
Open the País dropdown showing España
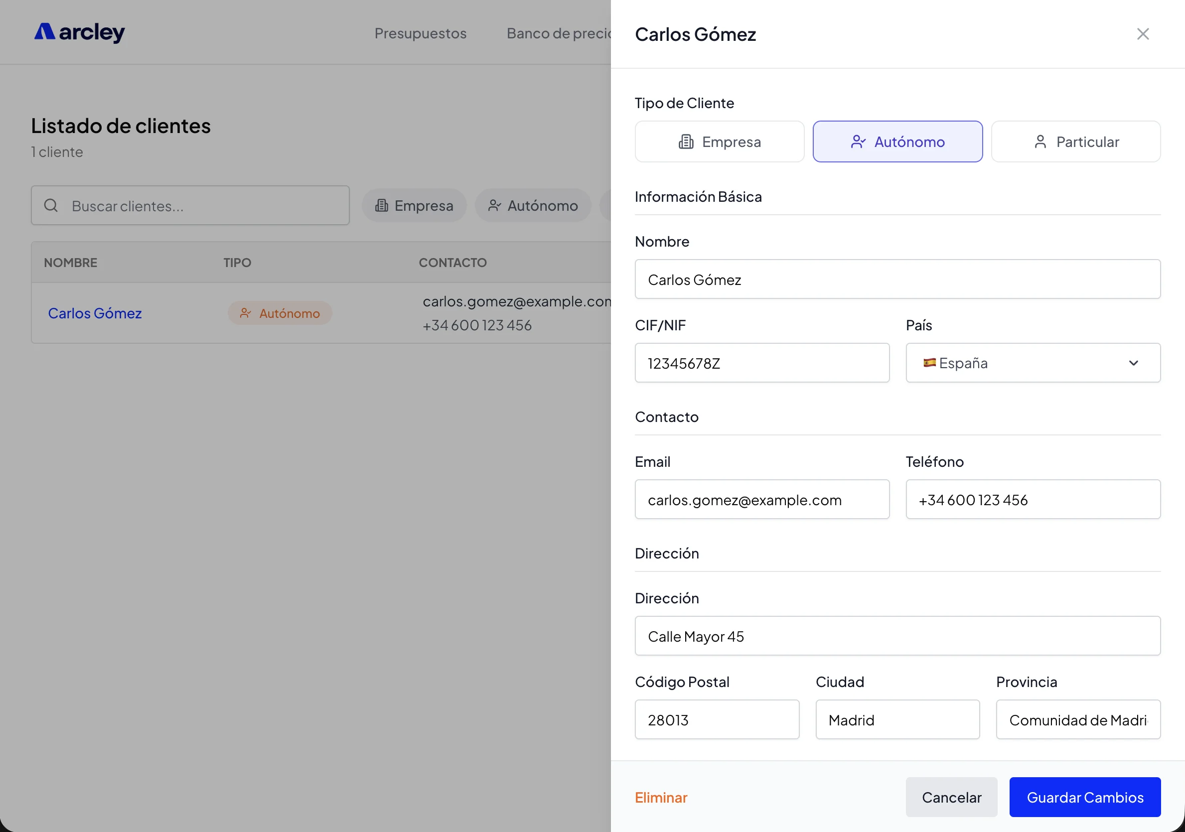pos(1033,363)
